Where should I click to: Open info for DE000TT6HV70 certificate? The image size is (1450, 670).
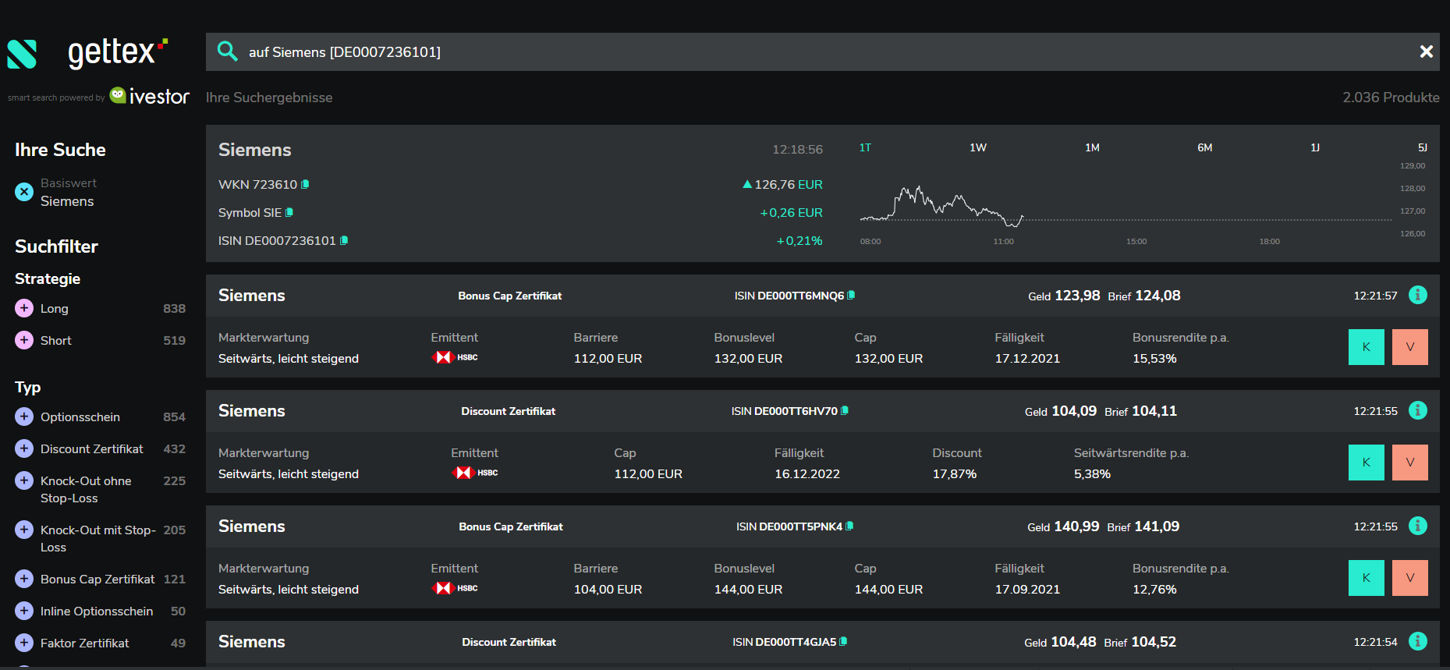(1417, 410)
